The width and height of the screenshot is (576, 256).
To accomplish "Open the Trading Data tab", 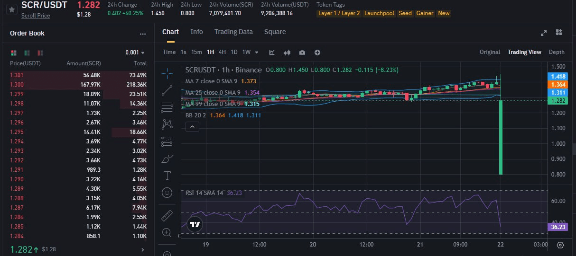I will tap(233, 32).
